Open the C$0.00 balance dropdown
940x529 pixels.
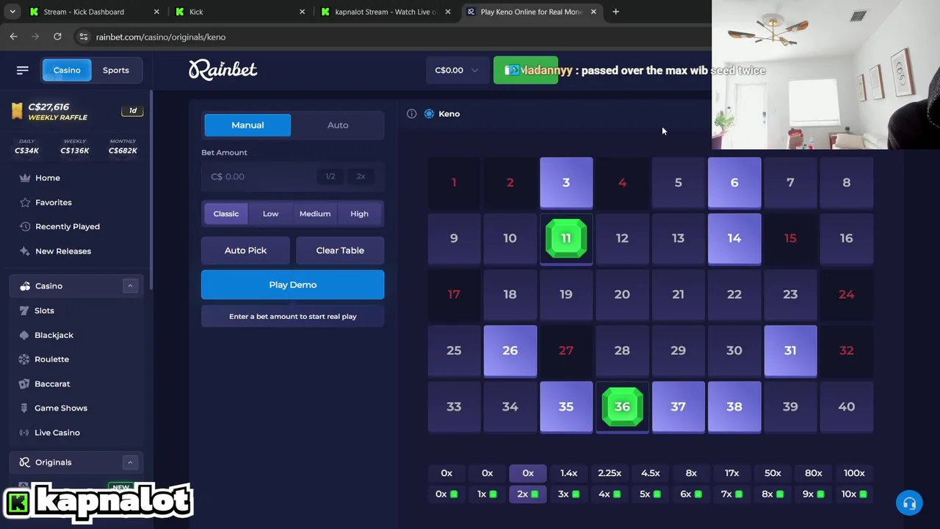pyautogui.click(x=457, y=71)
